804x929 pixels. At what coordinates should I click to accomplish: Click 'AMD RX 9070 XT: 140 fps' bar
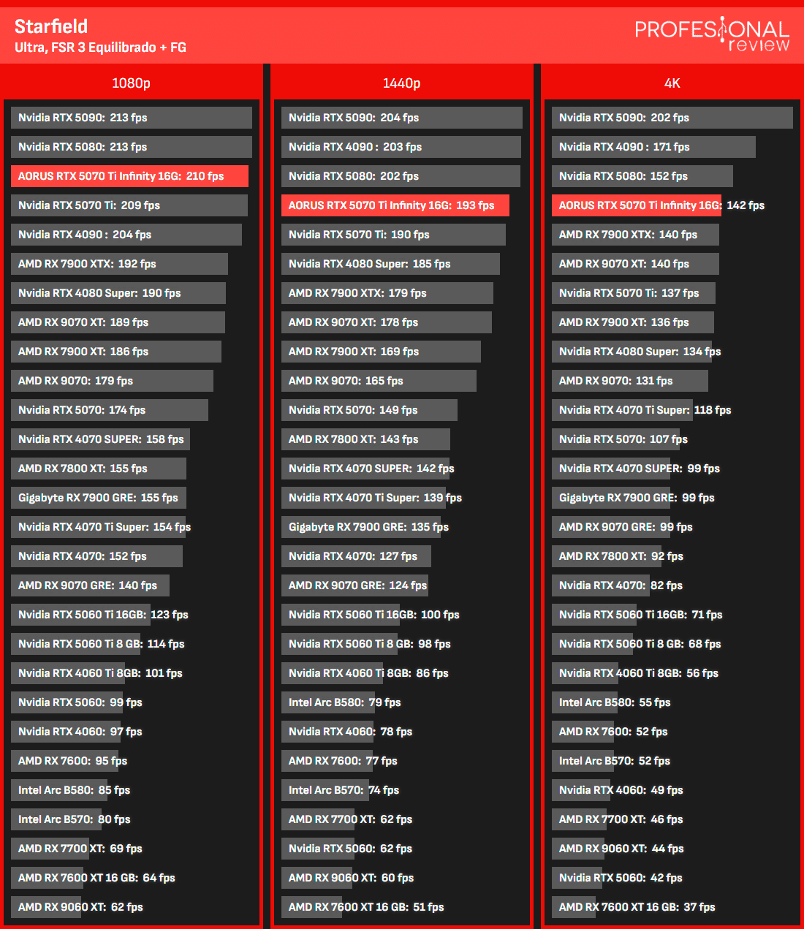pyautogui.click(x=635, y=264)
